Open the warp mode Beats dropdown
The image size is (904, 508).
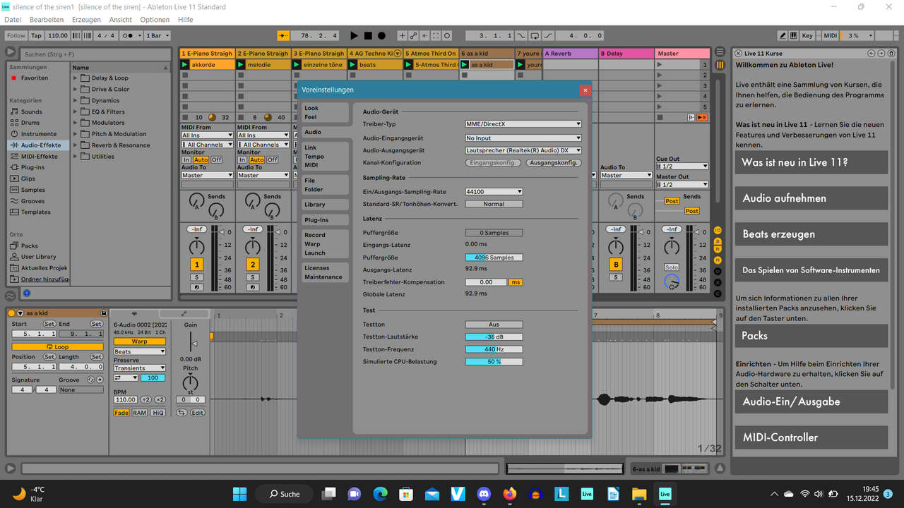tap(139, 351)
